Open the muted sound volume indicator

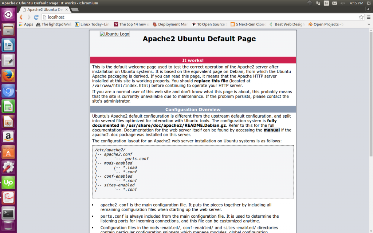[343, 3]
